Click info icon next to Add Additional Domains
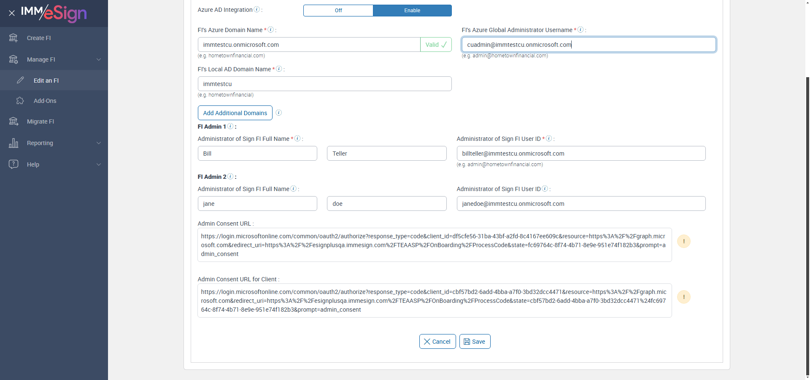810x380 pixels. tap(278, 113)
